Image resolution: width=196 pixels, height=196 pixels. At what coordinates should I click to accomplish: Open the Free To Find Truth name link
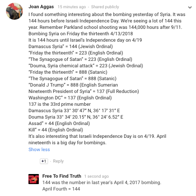tap(62, 176)
